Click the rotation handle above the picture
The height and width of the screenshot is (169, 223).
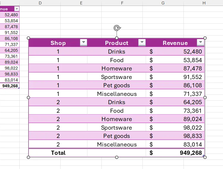pyautogui.click(x=117, y=28)
